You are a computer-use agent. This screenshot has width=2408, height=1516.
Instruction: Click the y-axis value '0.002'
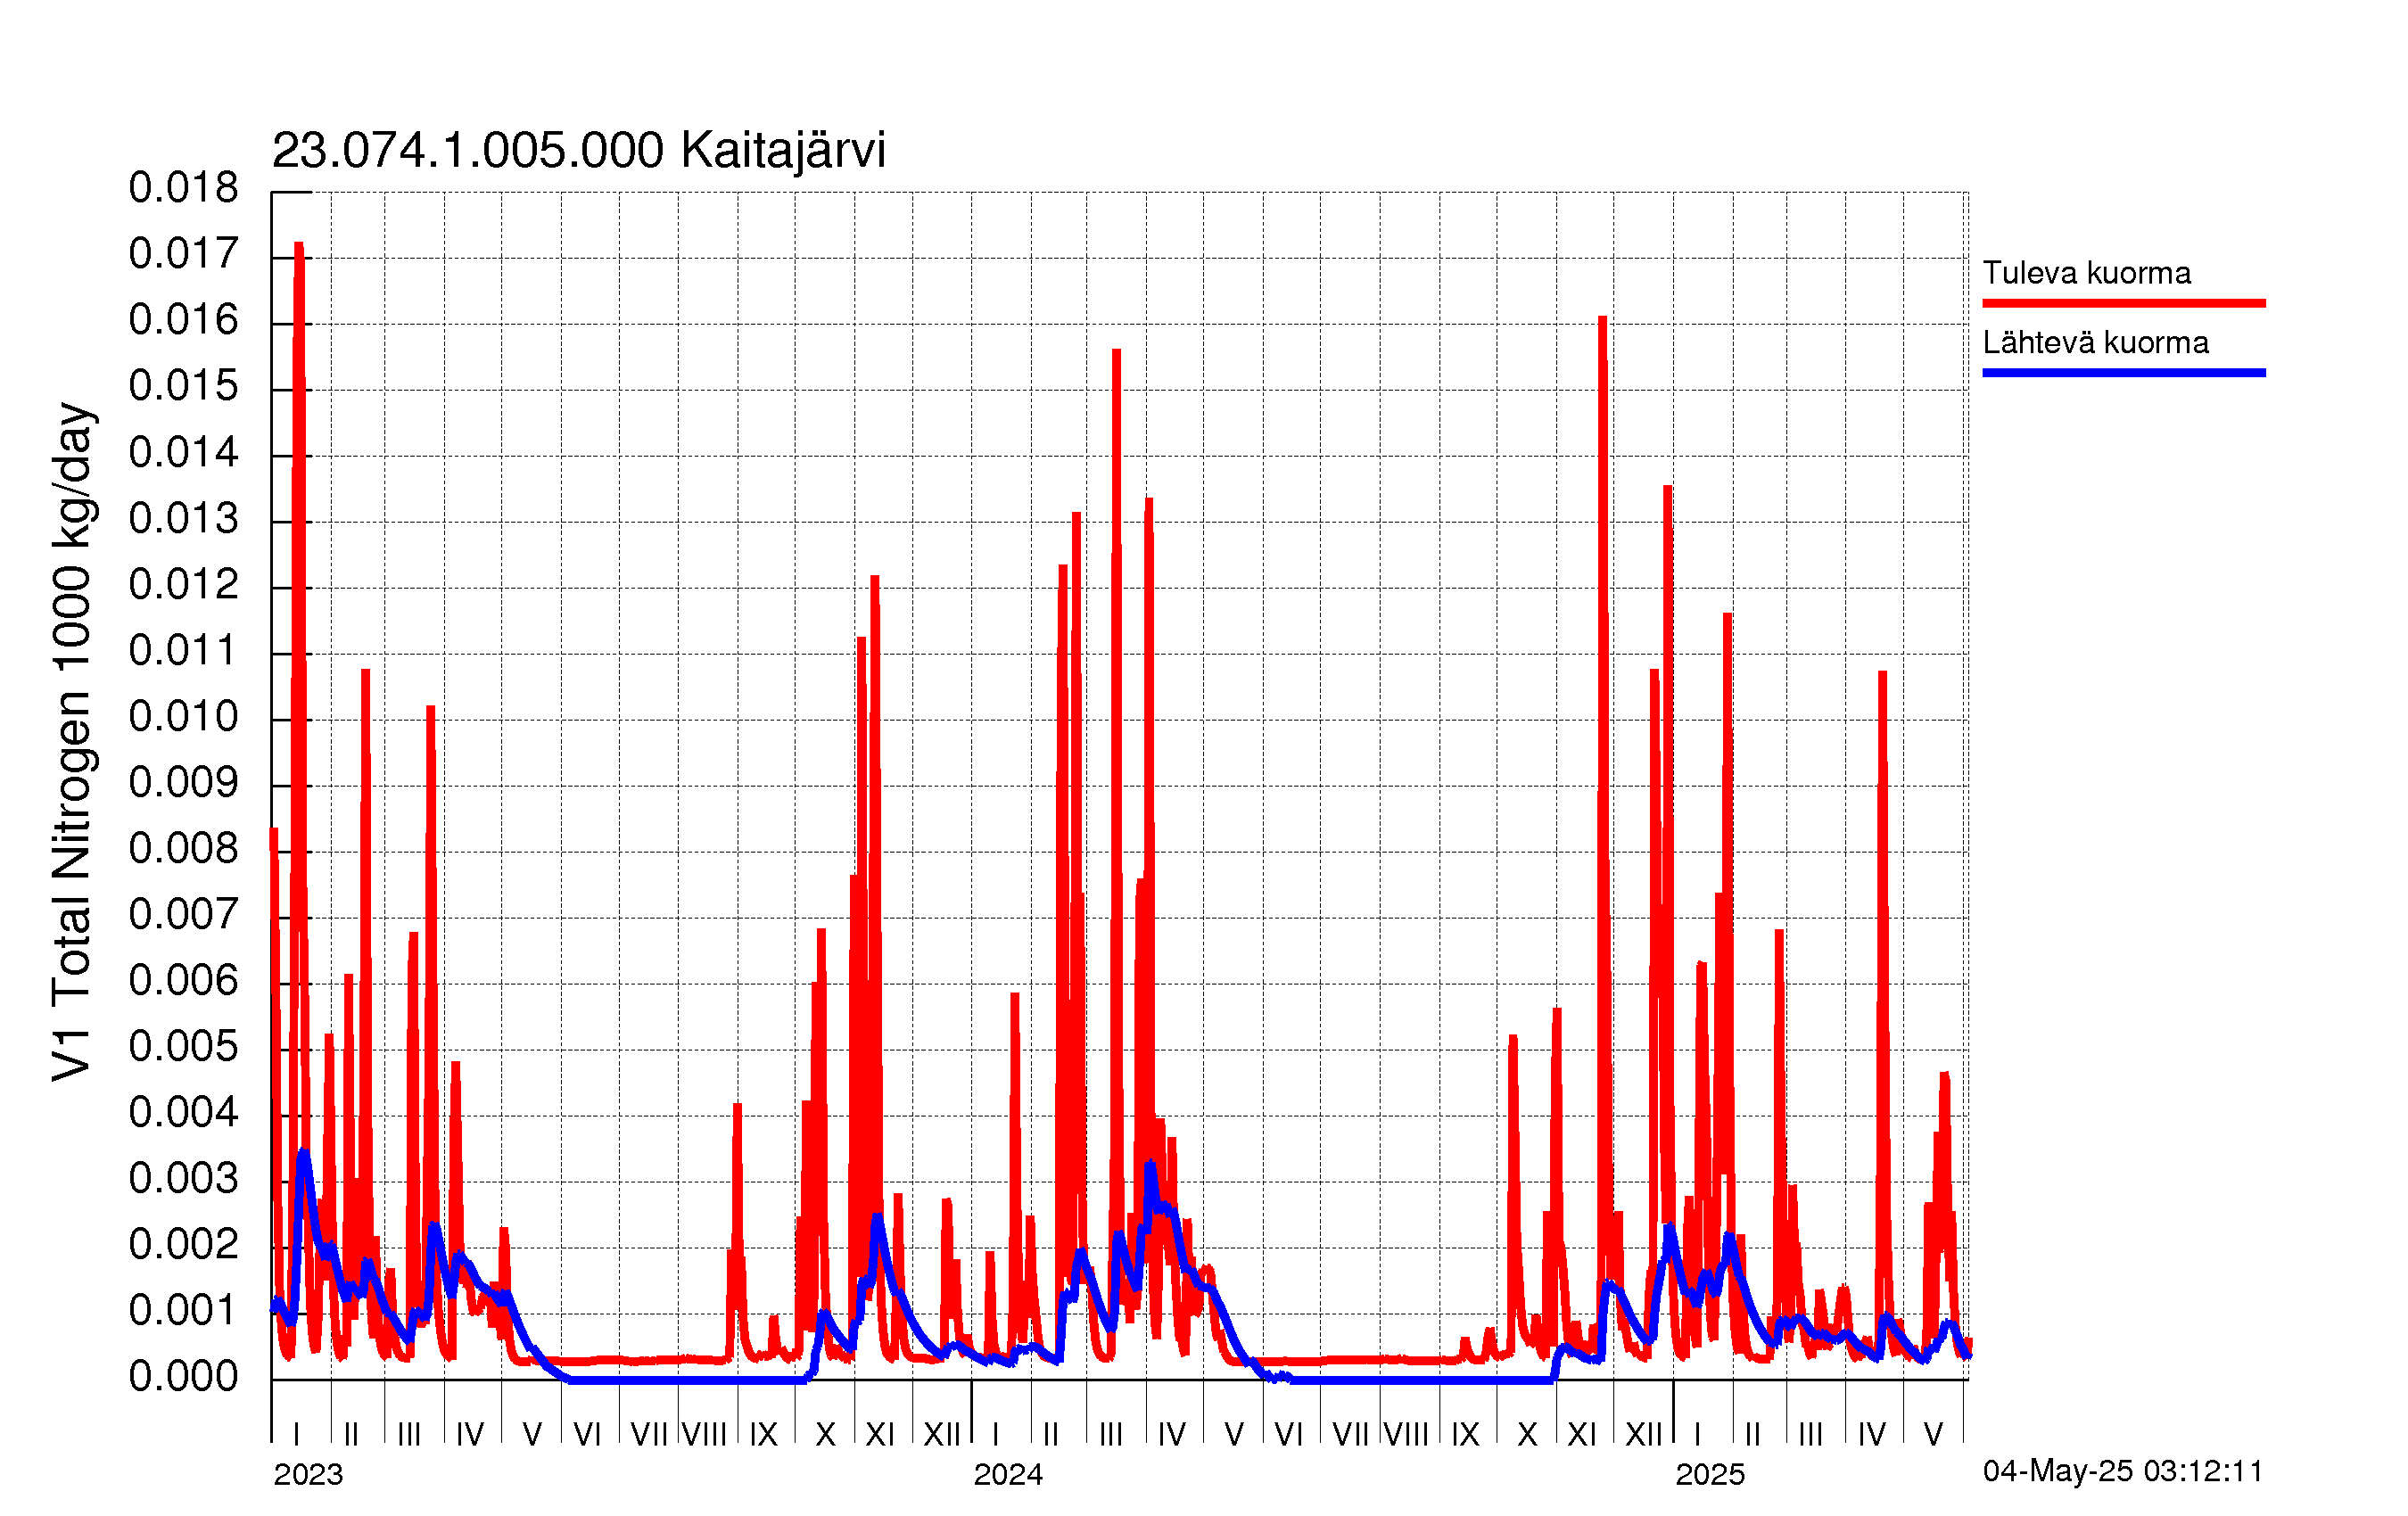[x=184, y=1245]
